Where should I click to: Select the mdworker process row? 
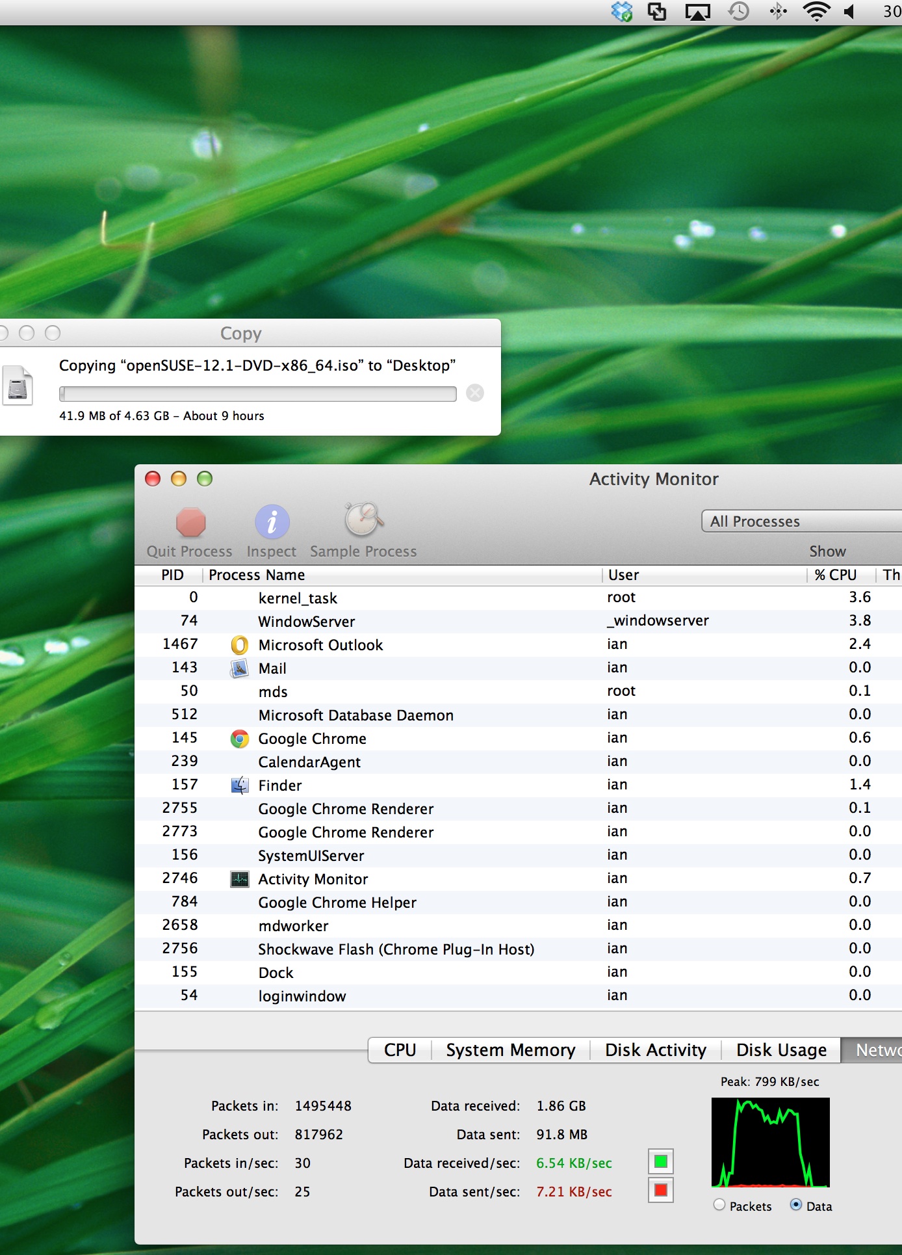518,926
